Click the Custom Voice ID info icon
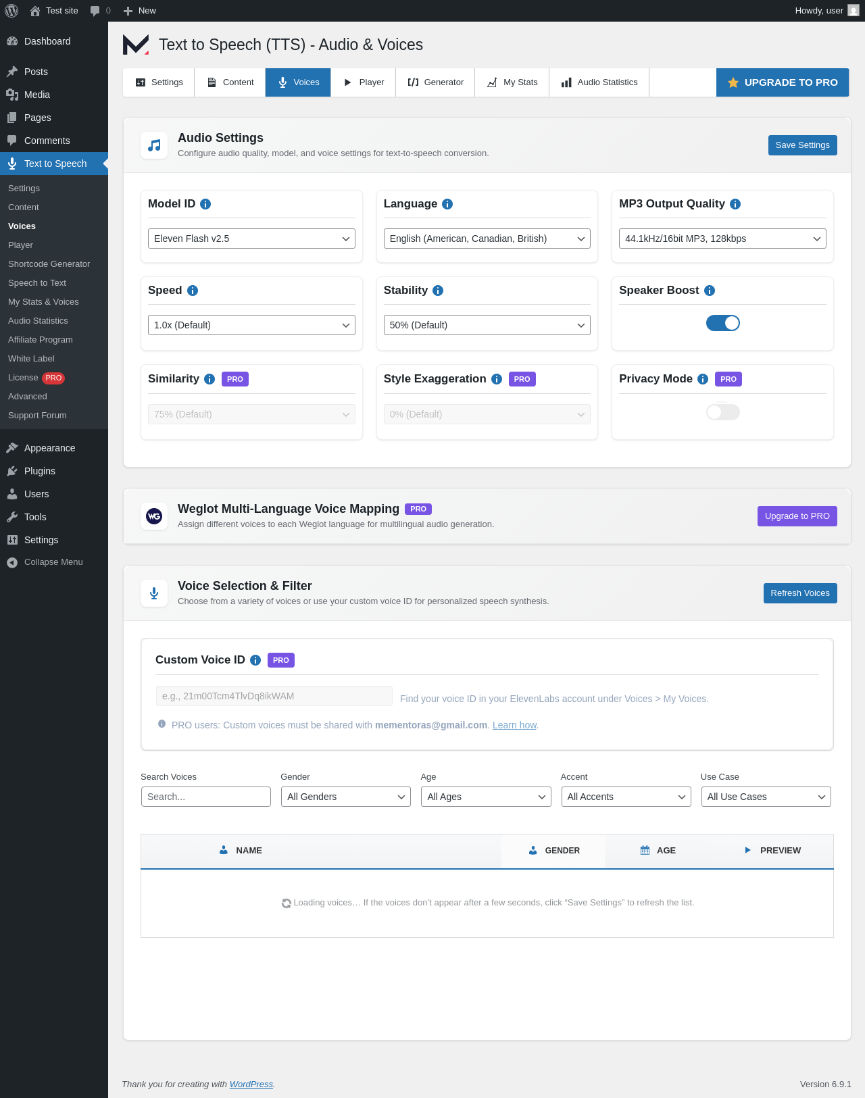The image size is (865, 1098). (255, 660)
